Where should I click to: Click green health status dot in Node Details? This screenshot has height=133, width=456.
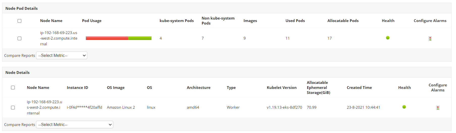click(x=404, y=107)
